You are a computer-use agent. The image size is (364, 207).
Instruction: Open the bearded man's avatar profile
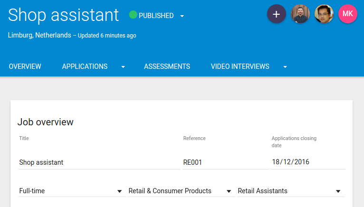(x=300, y=14)
